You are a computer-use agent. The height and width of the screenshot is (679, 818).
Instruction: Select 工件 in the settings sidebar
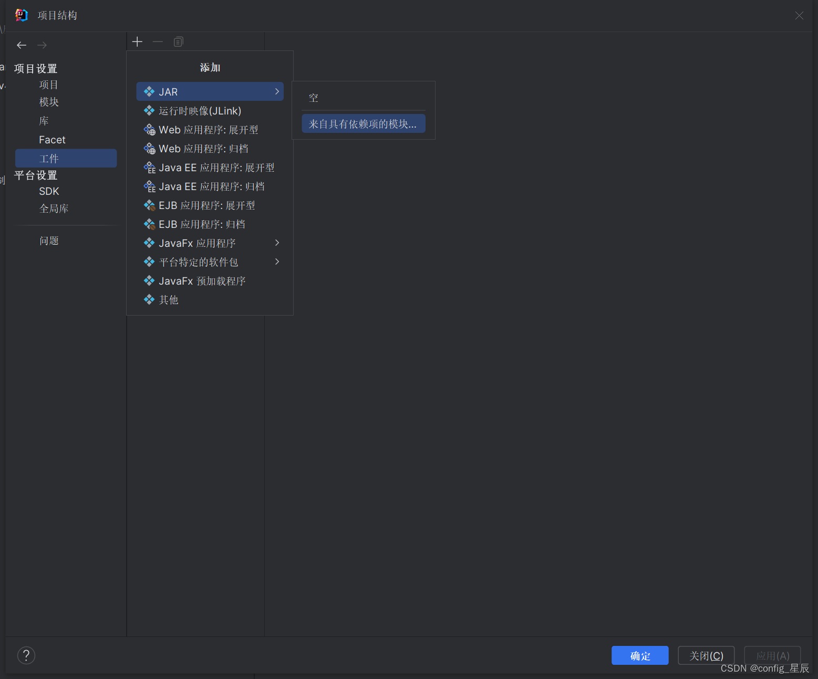66,158
